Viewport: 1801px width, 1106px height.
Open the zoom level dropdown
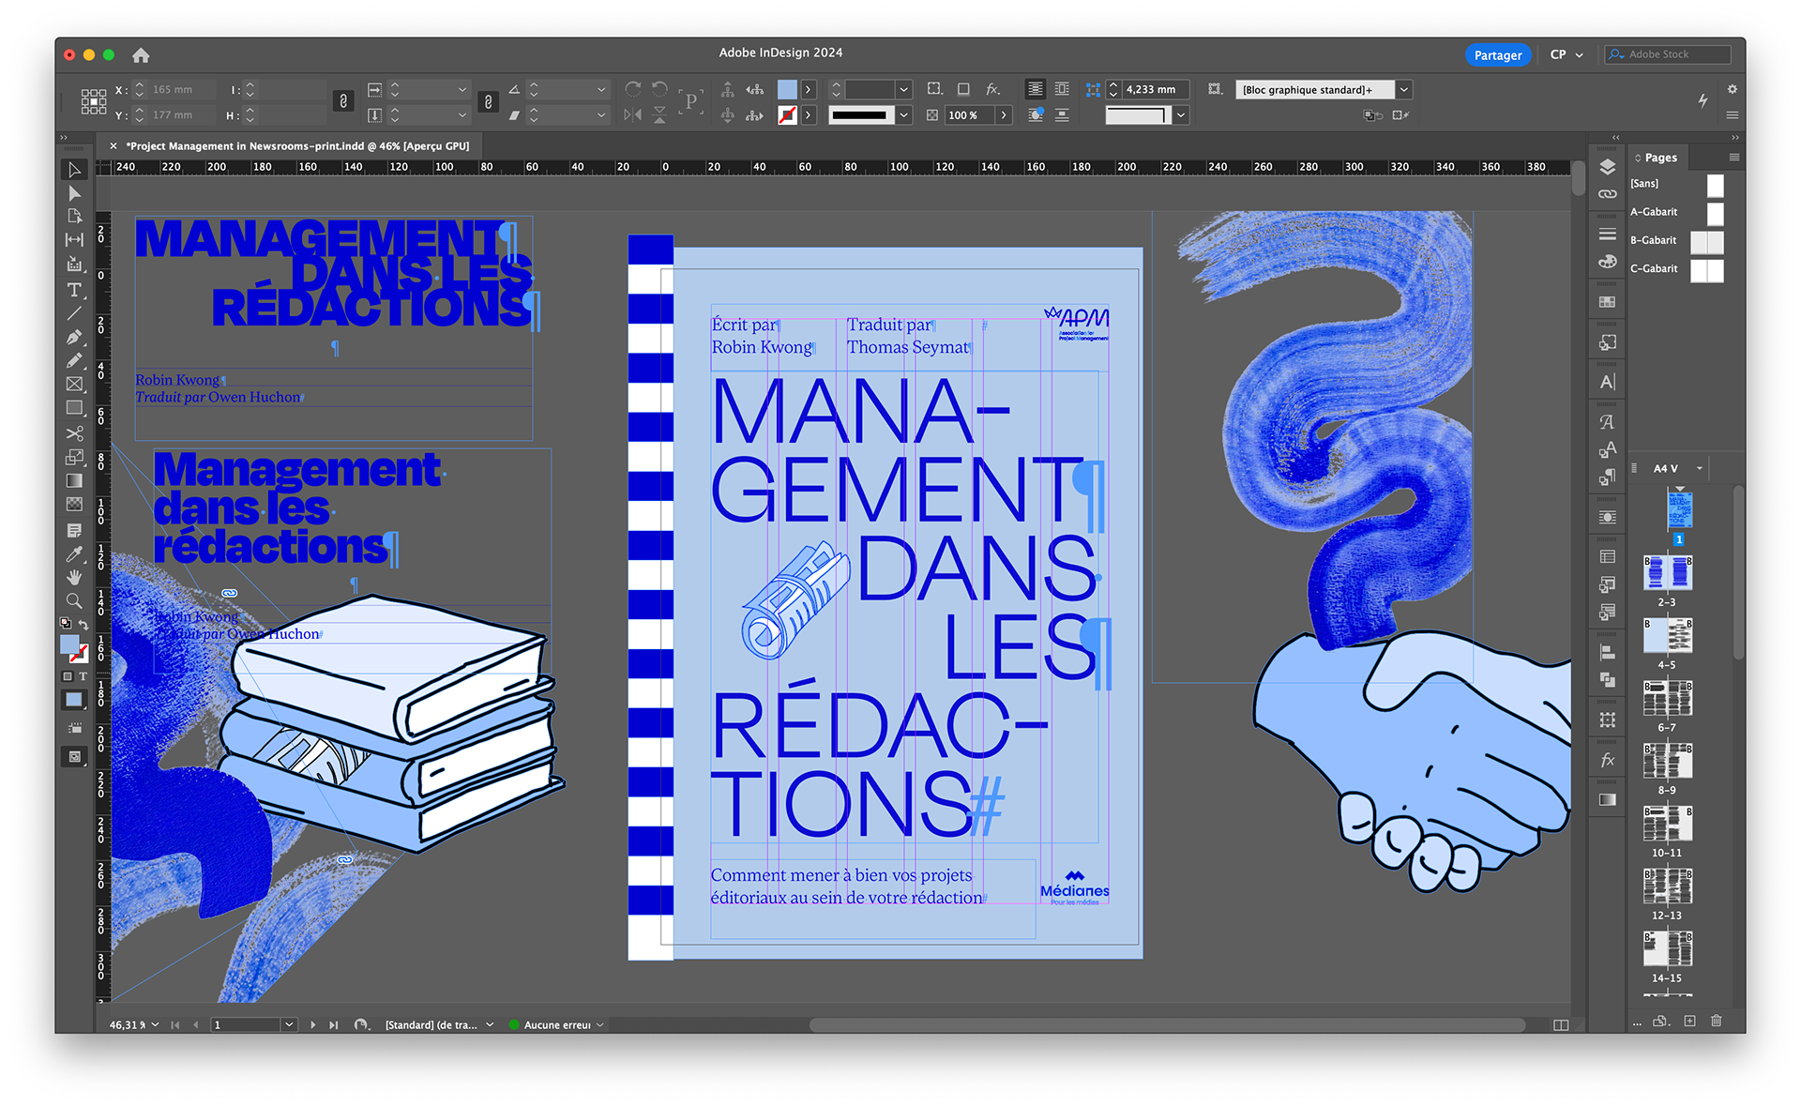click(155, 1024)
